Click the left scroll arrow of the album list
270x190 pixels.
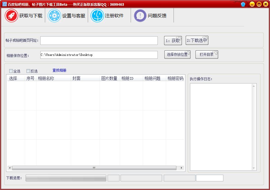(x=9, y=168)
